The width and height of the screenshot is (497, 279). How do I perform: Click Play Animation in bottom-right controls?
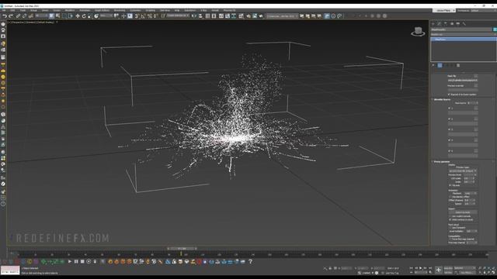point(421,268)
